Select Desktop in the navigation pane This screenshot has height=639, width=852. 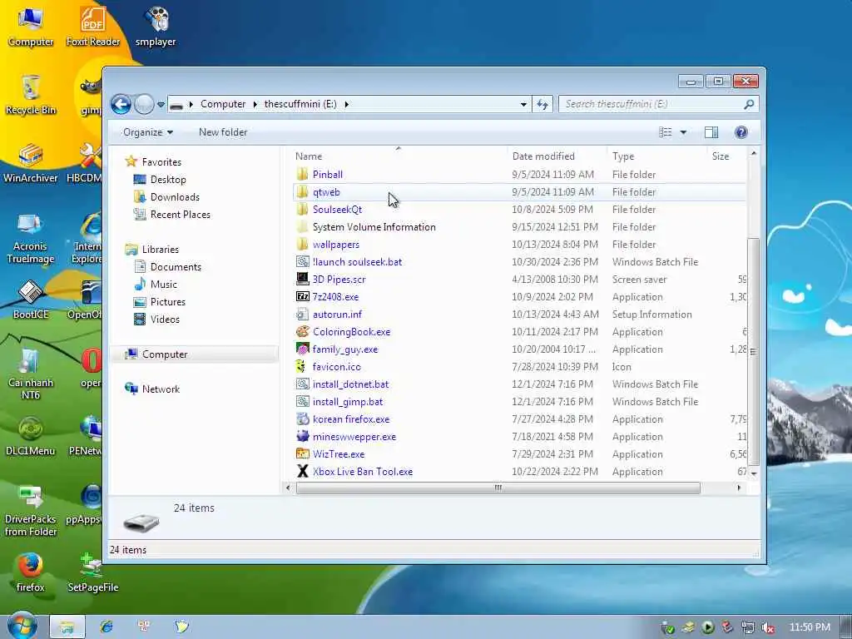coord(168,180)
